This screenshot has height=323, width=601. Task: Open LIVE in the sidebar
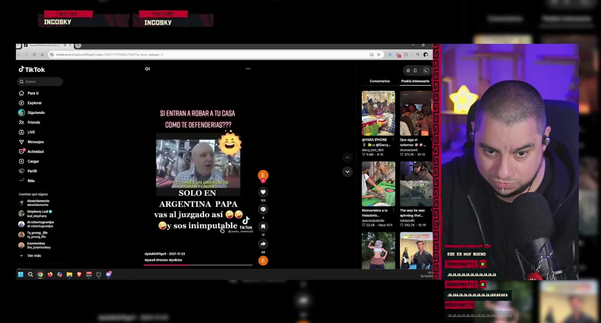pyautogui.click(x=27, y=132)
